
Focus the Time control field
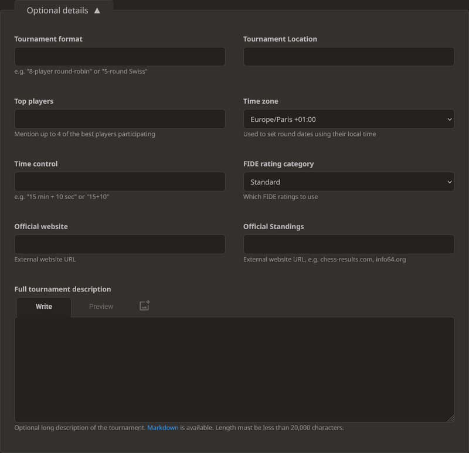click(120, 182)
